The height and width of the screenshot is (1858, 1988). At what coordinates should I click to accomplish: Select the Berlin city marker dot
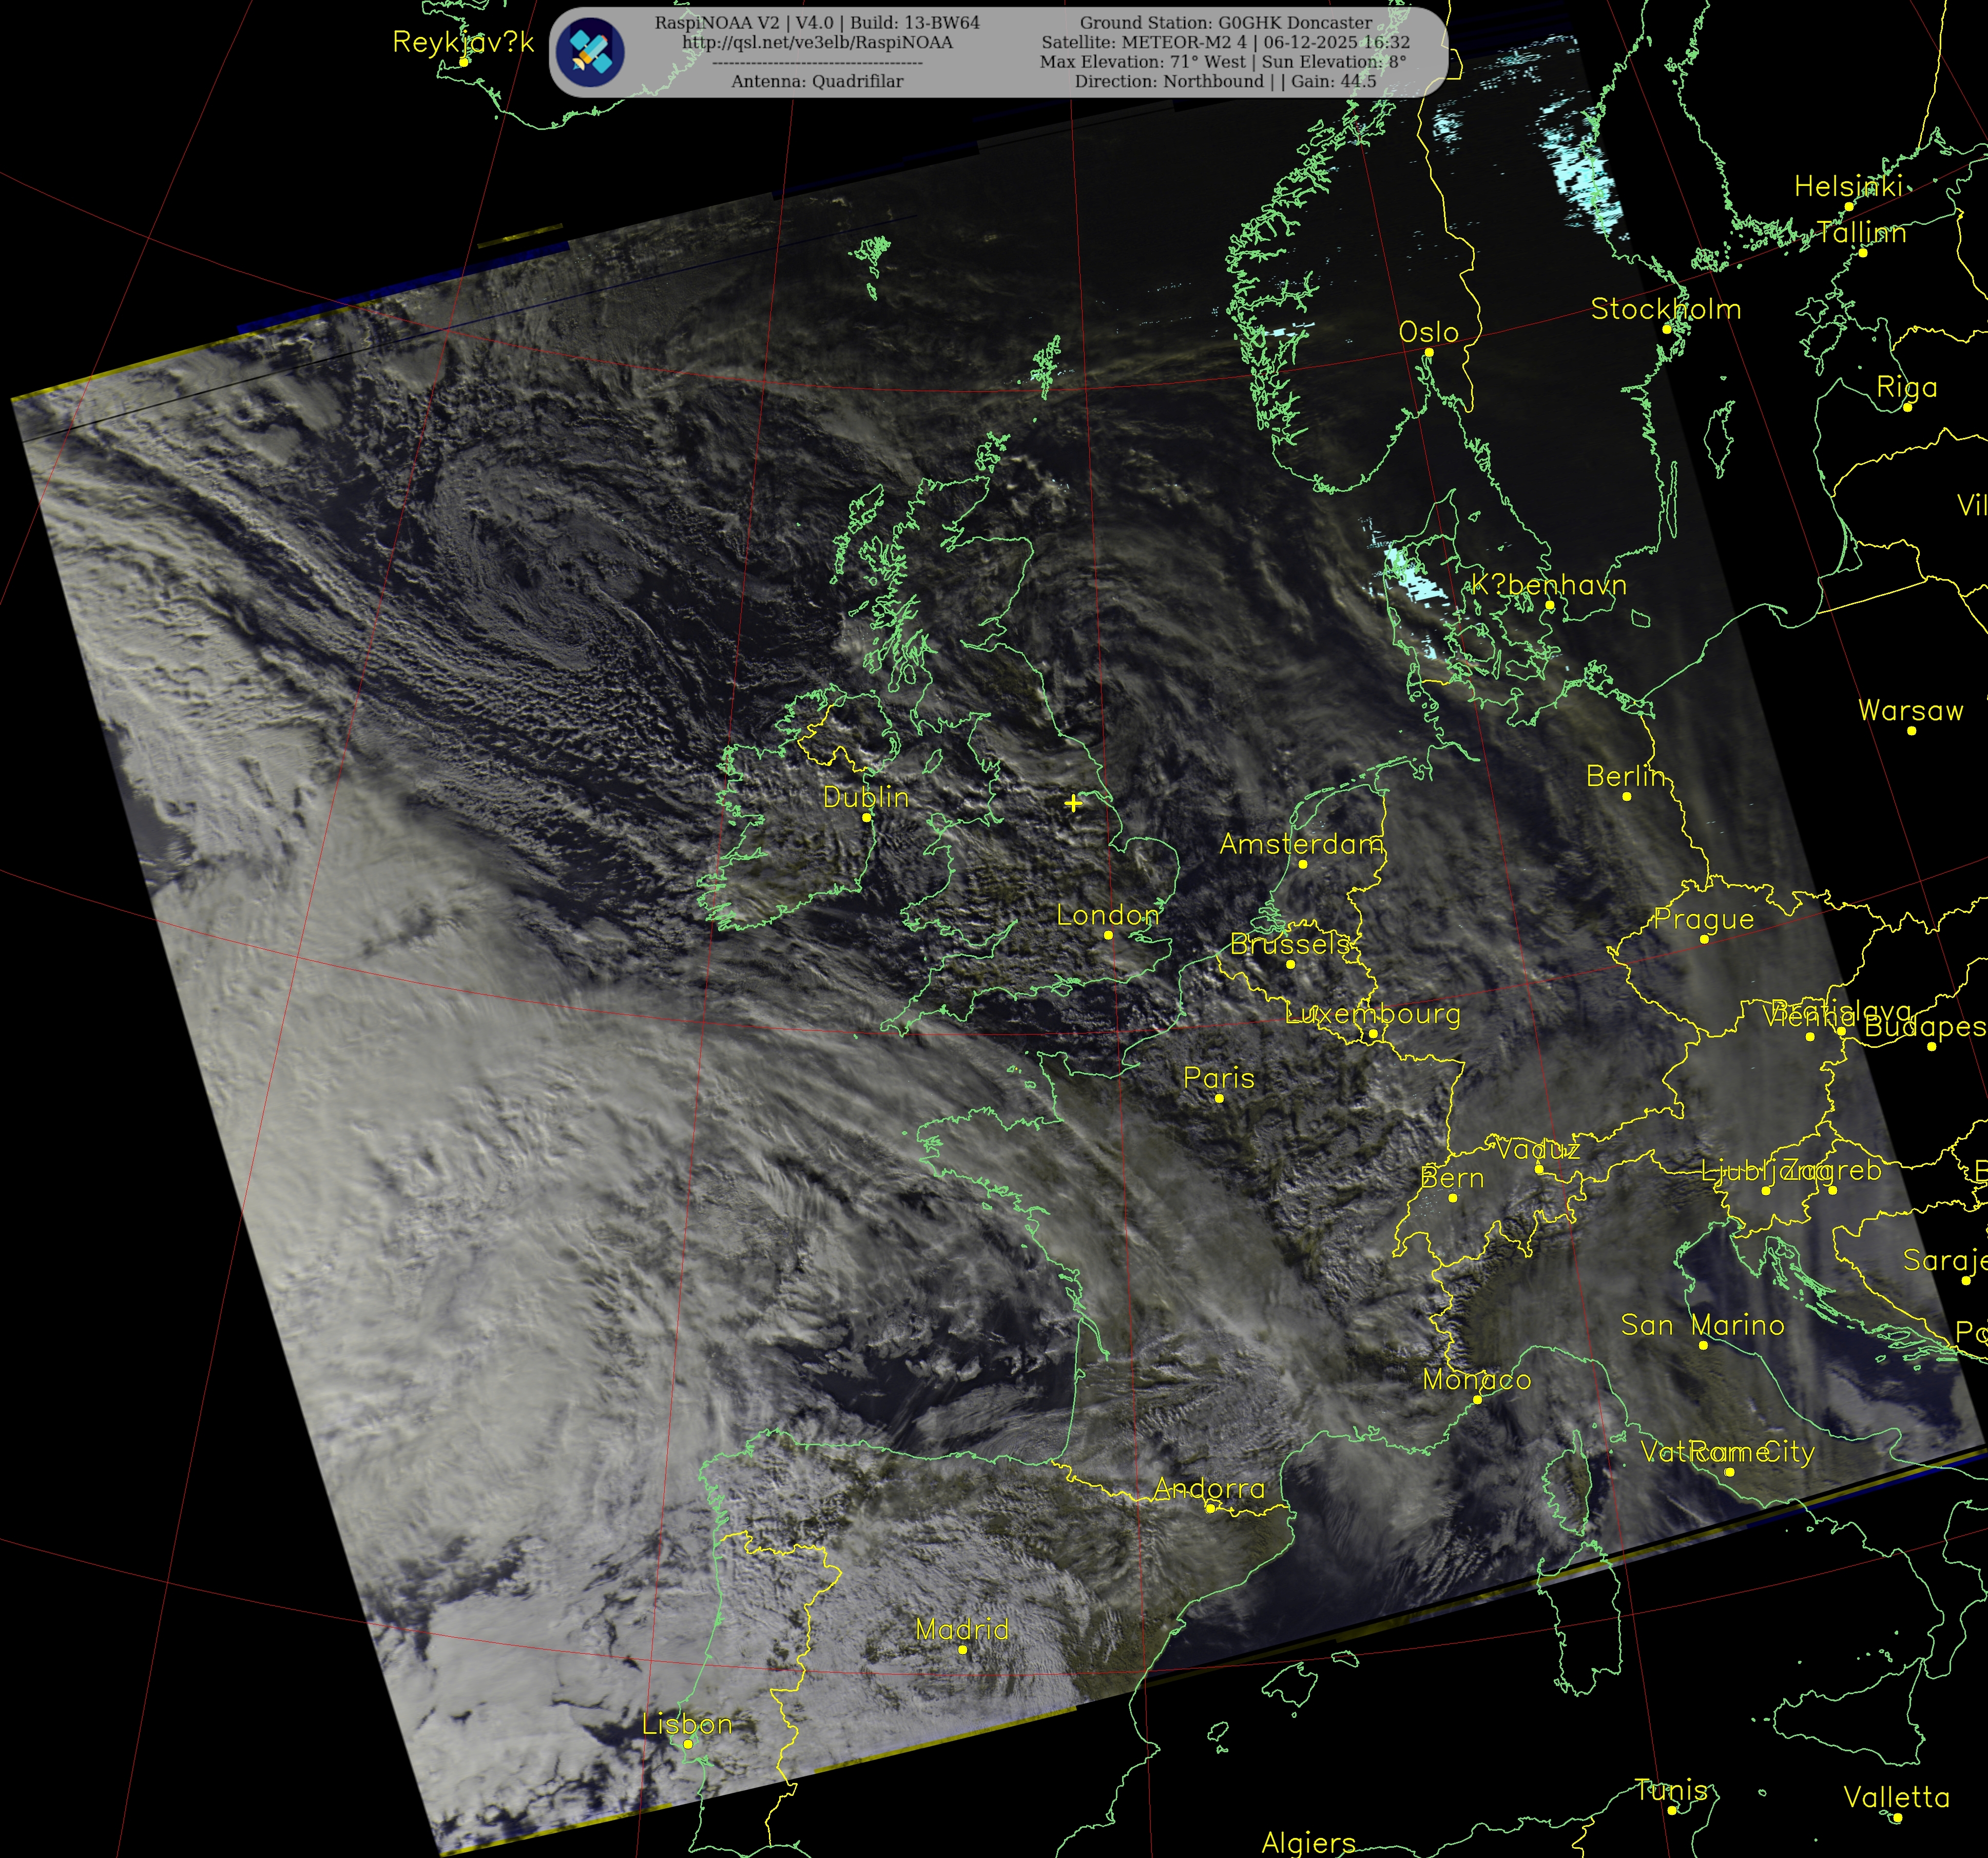[x=1627, y=796]
